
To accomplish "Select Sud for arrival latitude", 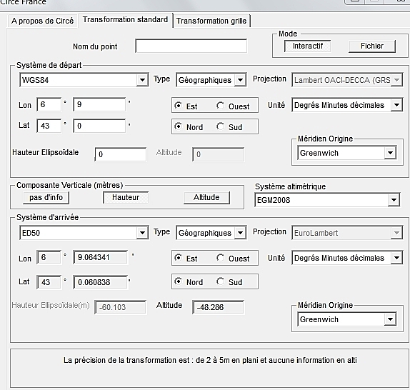I will pos(229,281).
